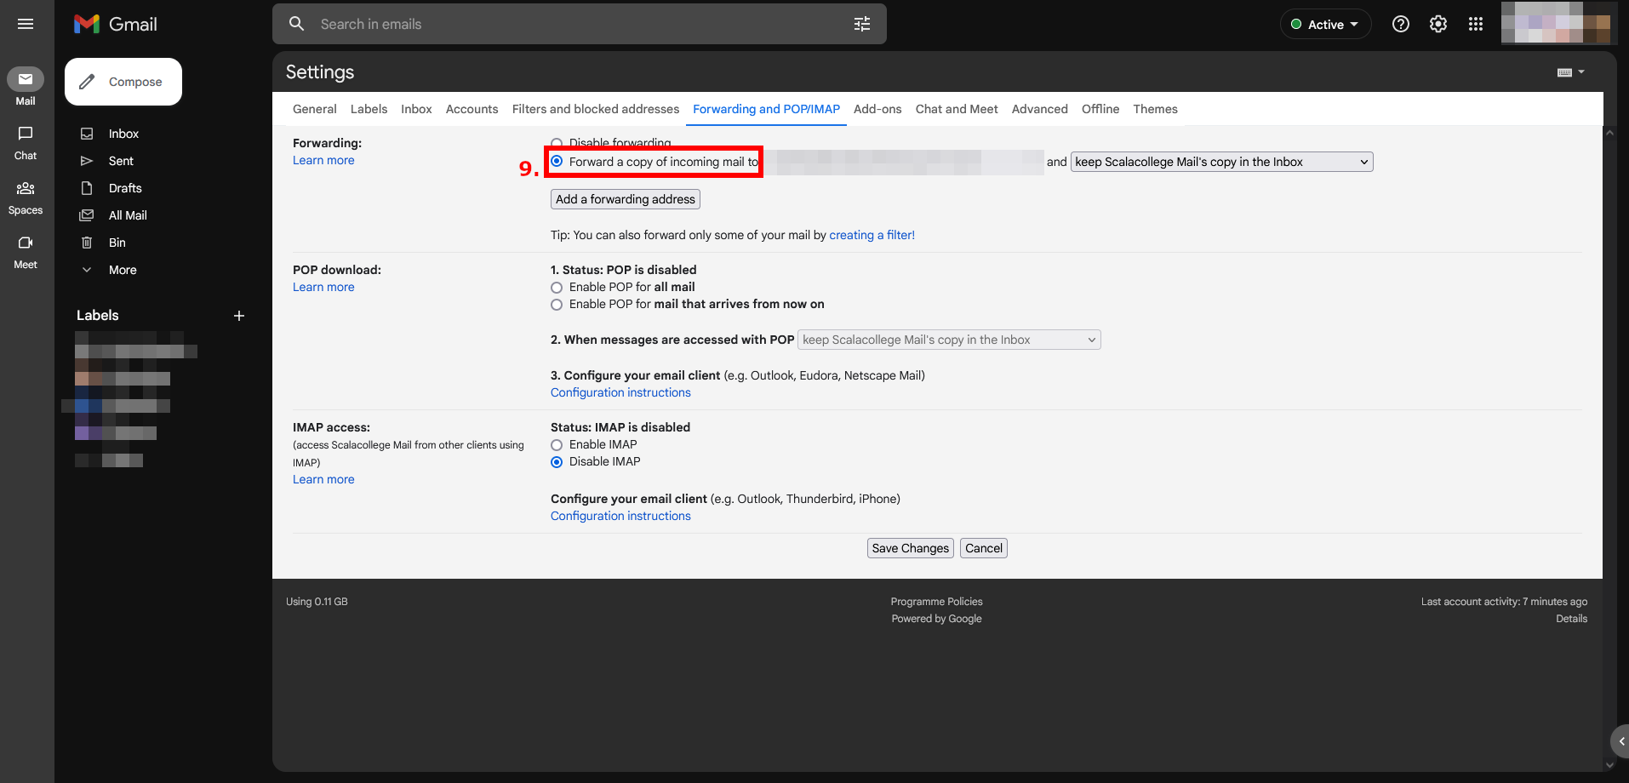The height and width of the screenshot is (783, 1629).
Task: Open IMAP access Learn more link
Action: point(323,479)
